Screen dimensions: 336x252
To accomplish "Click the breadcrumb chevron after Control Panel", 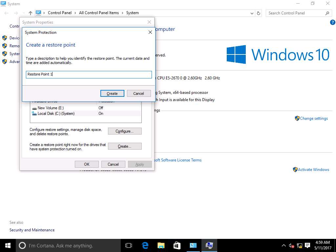I will 75,13.
